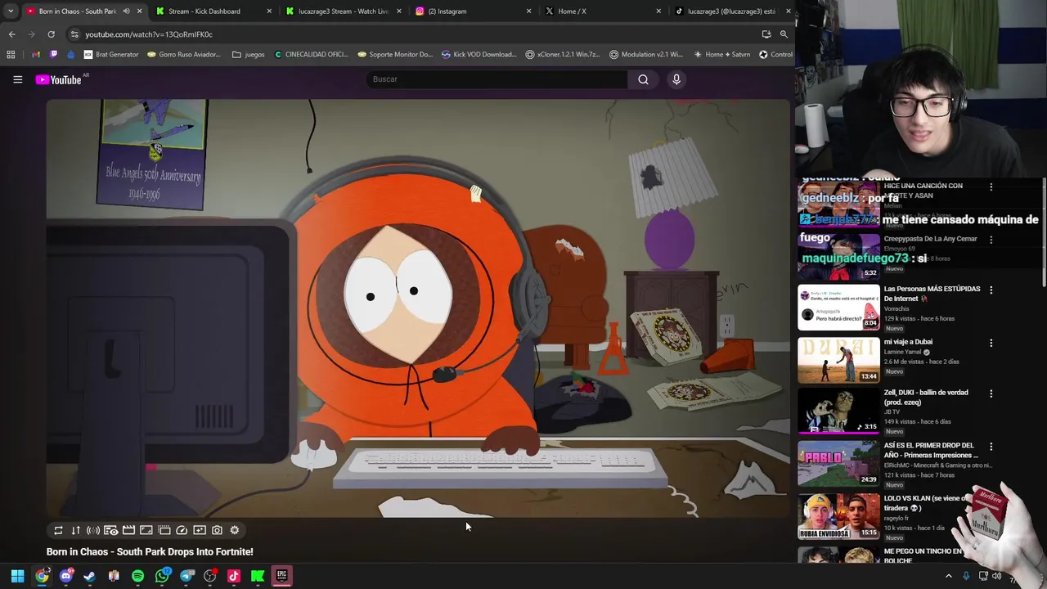Open the Kick VOD Download bookmark
This screenshot has width=1047, height=589.
pos(479,55)
